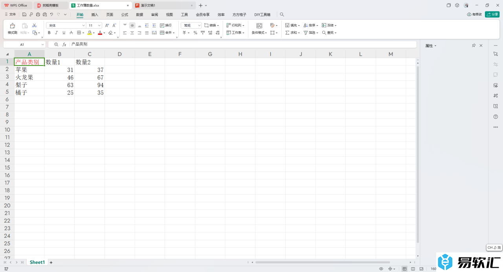
Task: Apply the red font color swatch
Action: pyautogui.click(x=100, y=33)
